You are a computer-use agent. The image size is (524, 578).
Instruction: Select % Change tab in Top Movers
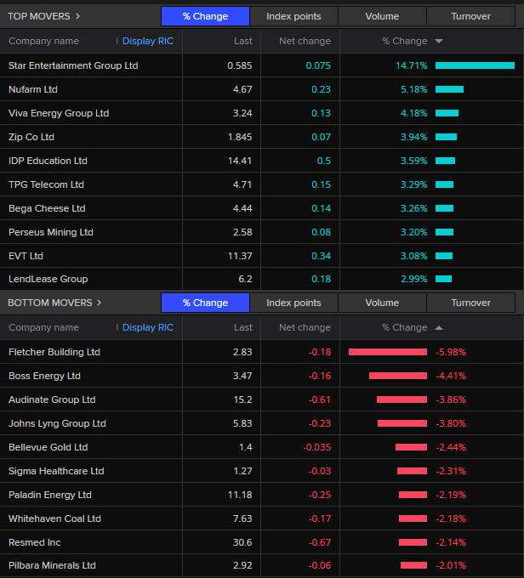pos(205,16)
